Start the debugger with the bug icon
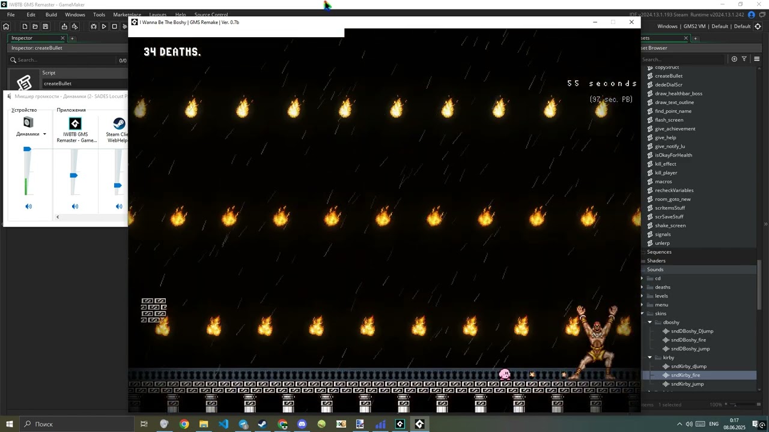Viewport: 769px width, 432px height. pyautogui.click(x=94, y=26)
